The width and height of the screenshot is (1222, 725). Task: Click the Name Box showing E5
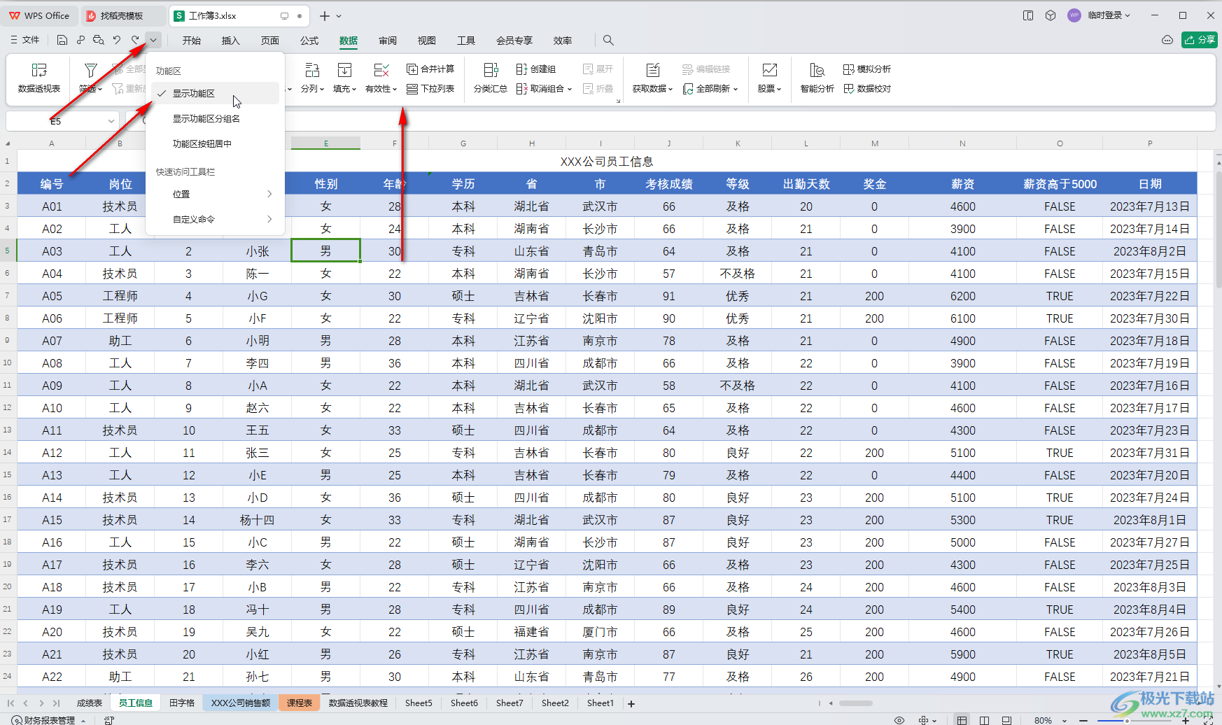(56, 121)
